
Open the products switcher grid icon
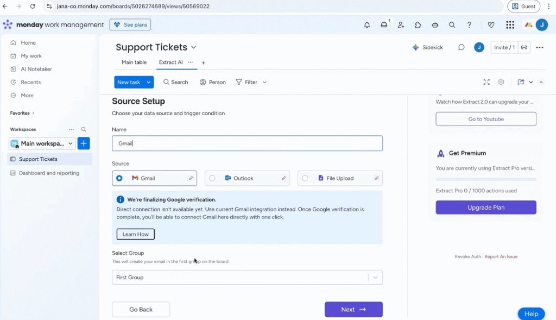tap(510, 25)
